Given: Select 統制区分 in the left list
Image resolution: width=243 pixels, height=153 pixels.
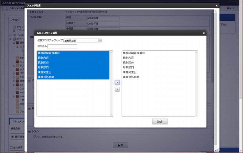Looking at the screenshot, I should pyautogui.click(x=73, y=62).
